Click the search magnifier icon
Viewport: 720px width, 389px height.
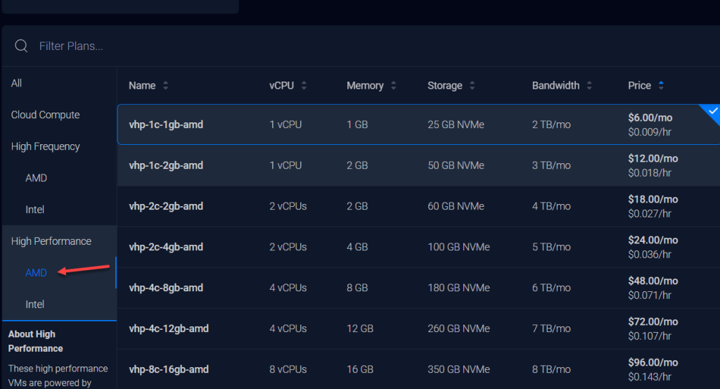(21, 46)
